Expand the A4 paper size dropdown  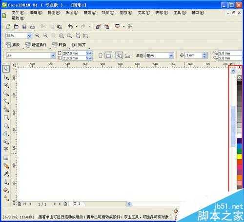53,56
